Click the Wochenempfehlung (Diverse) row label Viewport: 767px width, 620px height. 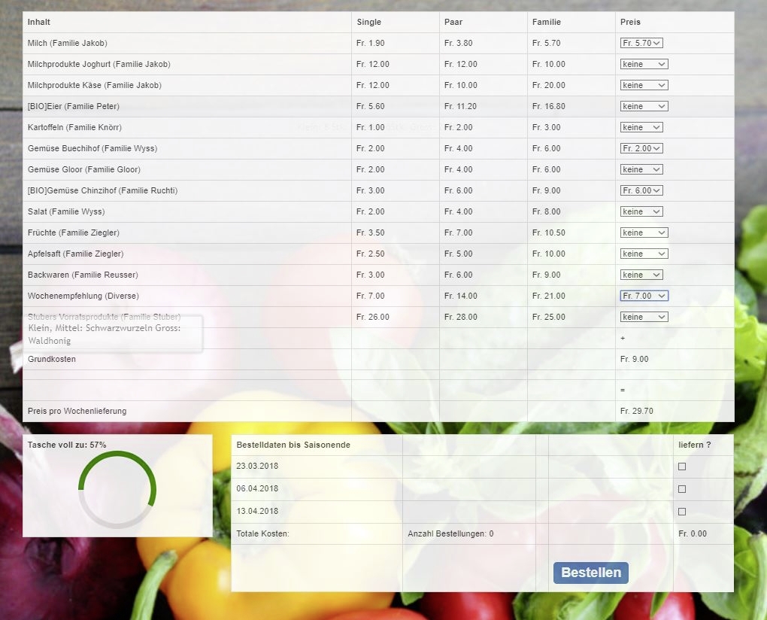83,296
